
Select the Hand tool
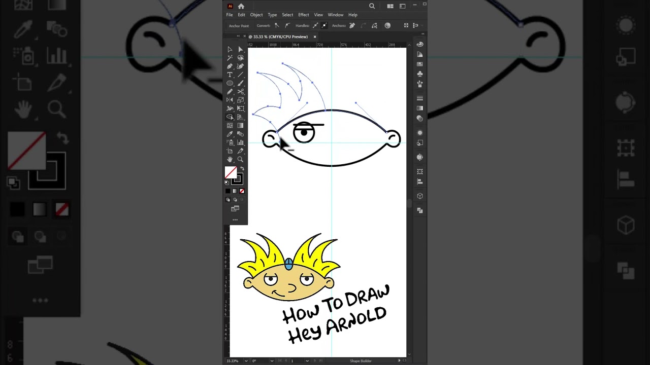(230, 159)
